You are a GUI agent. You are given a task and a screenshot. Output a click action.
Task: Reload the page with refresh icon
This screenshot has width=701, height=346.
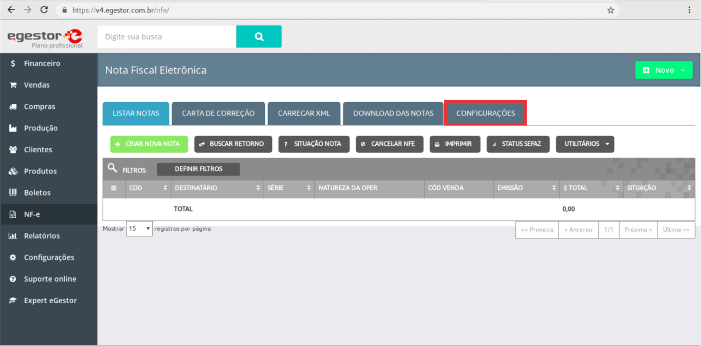pos(44,10)
